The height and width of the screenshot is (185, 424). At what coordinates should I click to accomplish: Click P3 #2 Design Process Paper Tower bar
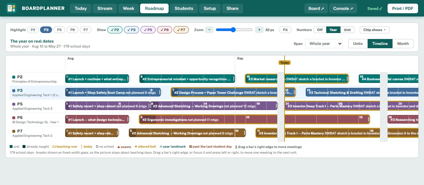pyautogui.click(x=233, y=92)
